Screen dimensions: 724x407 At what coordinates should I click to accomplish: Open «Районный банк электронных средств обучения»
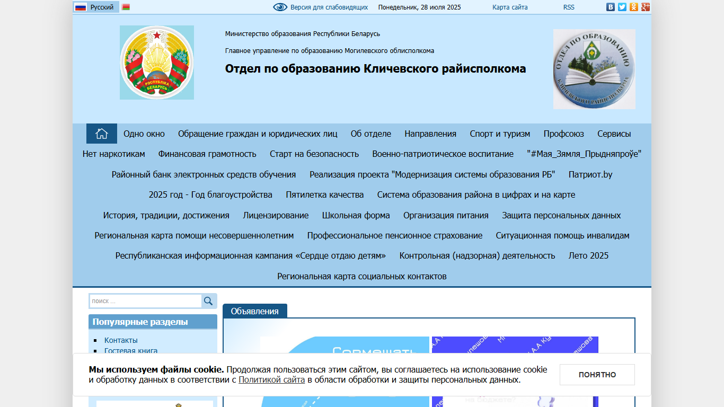(204, 174)
